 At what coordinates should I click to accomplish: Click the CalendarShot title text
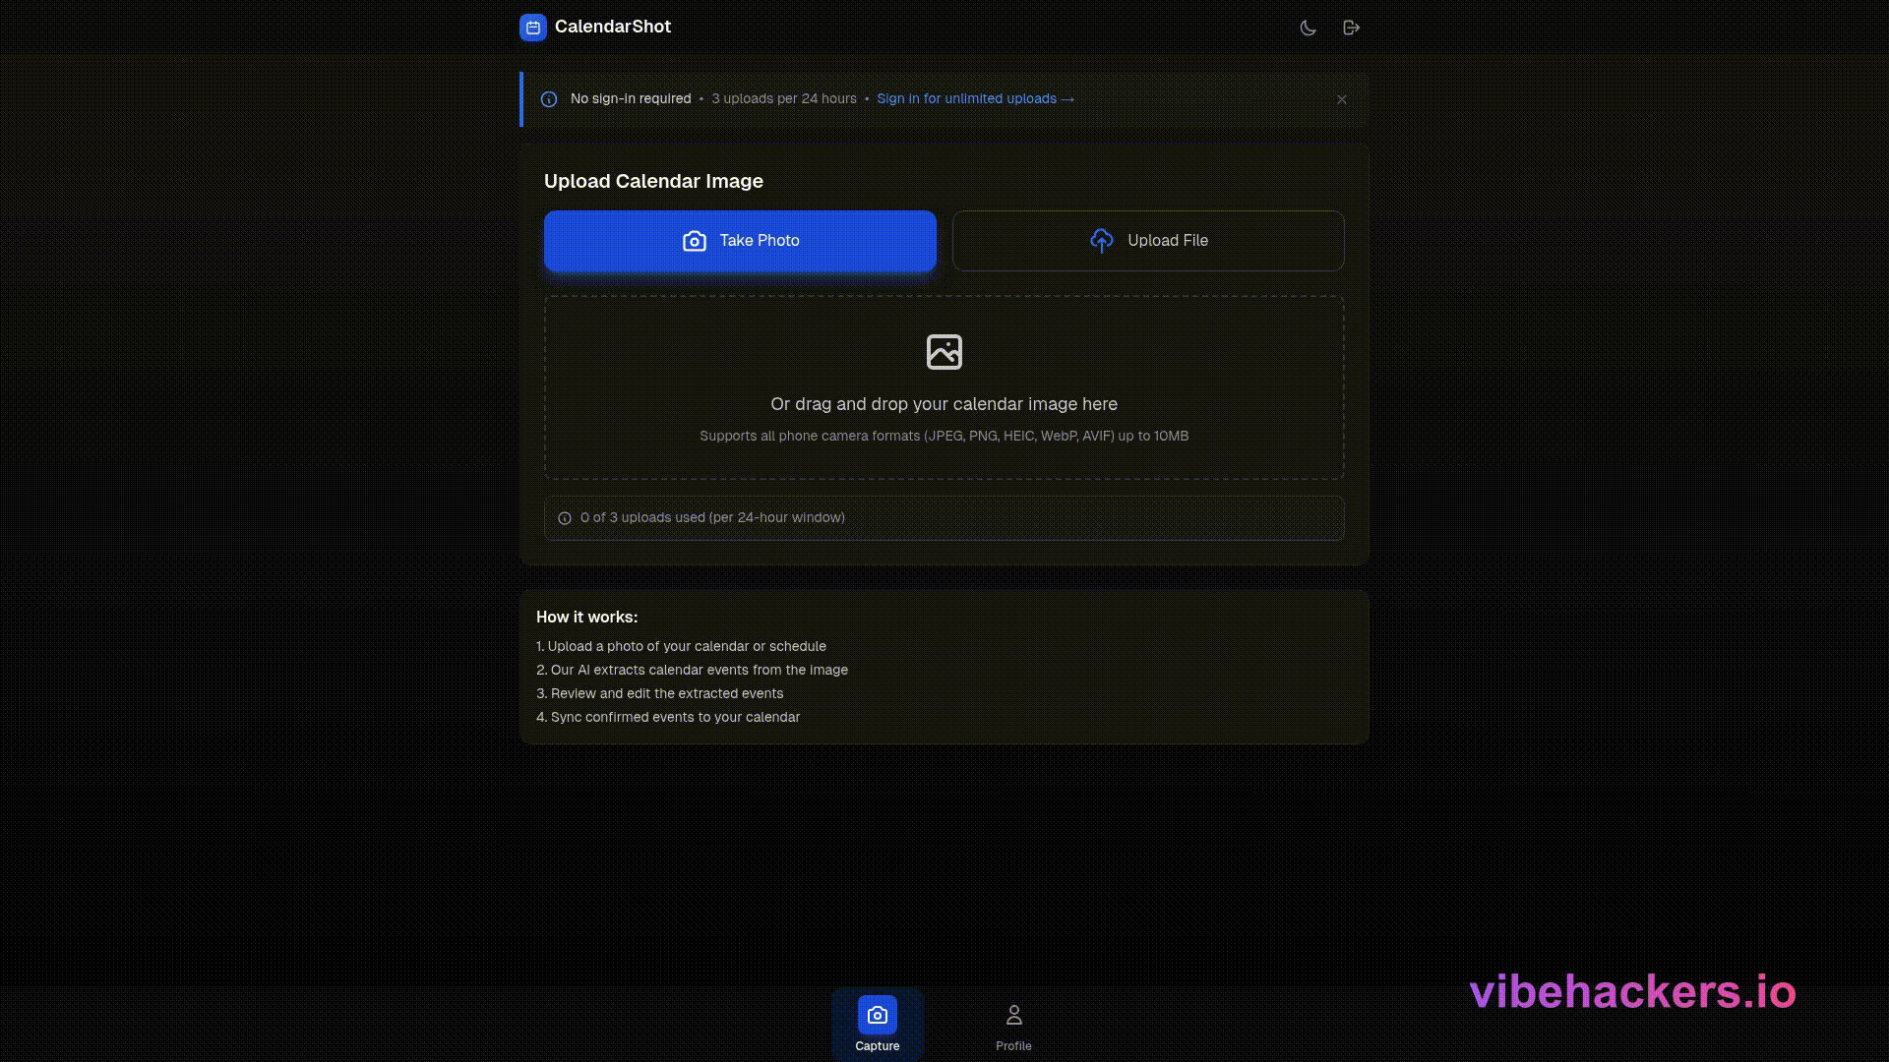(612, 28)
